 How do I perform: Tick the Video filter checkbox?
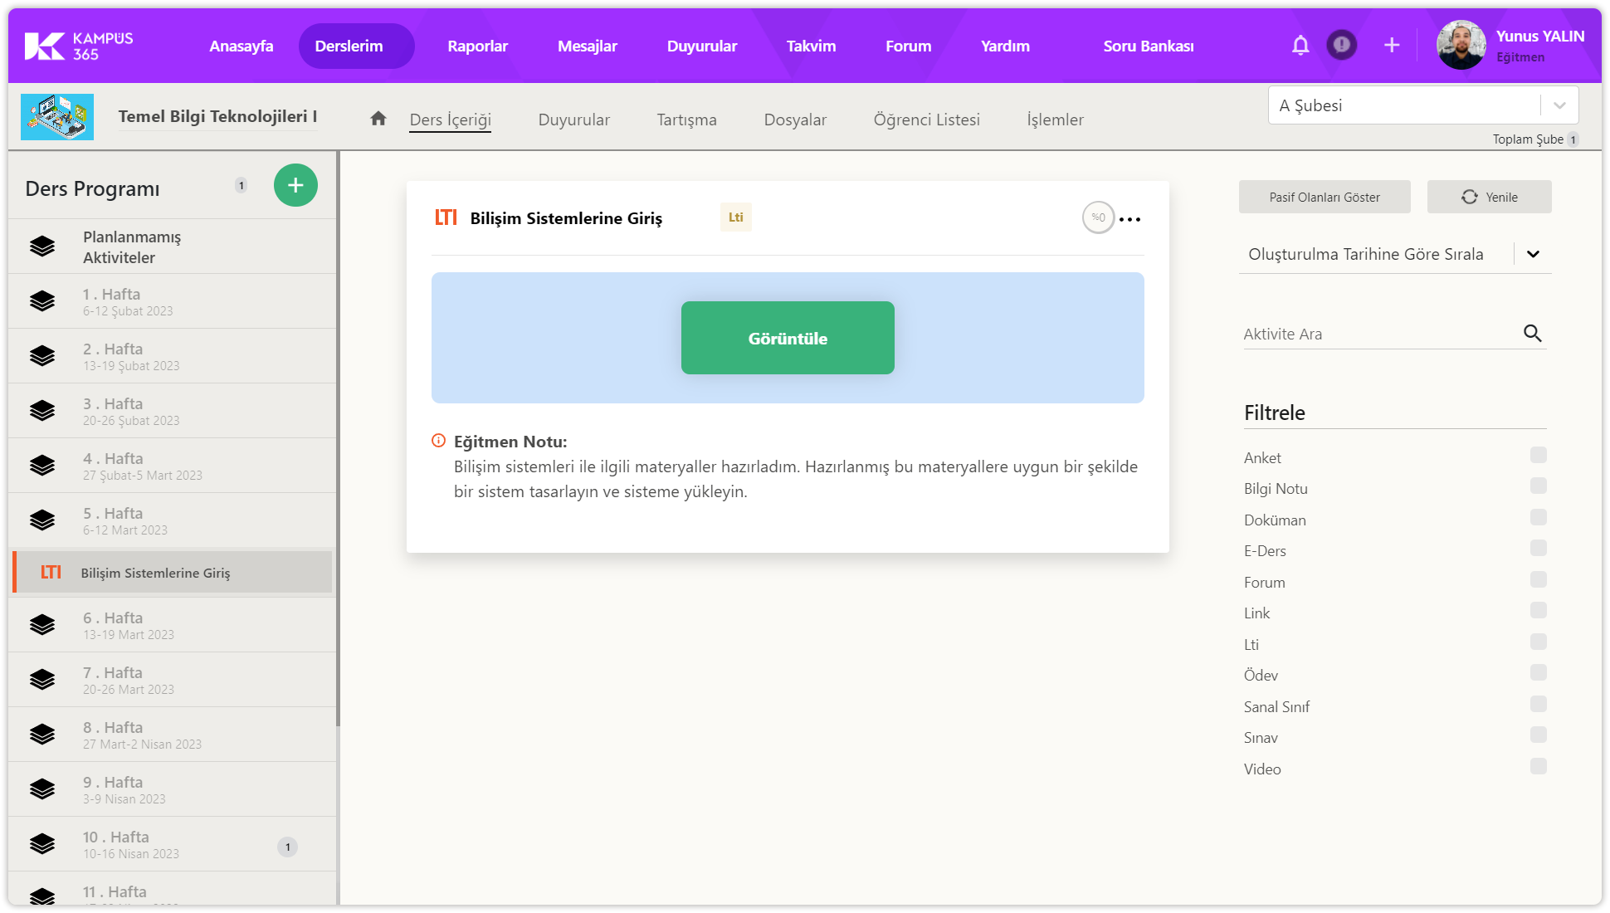(1538, 766)
